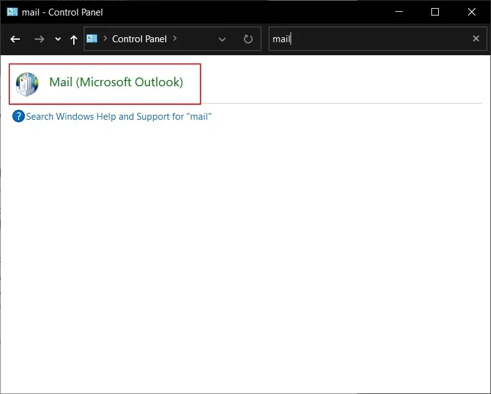
Task: Close the Control Panel window
Action: point(472,12)
